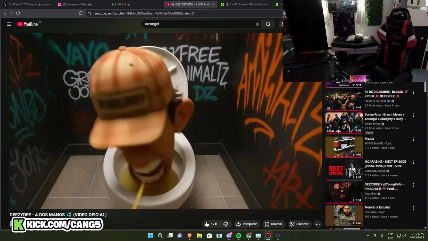Open options for 'Burlao Rmx' video
Image resolution: width=428 pixels, height=241 pixels.
[x=413, y=115]
